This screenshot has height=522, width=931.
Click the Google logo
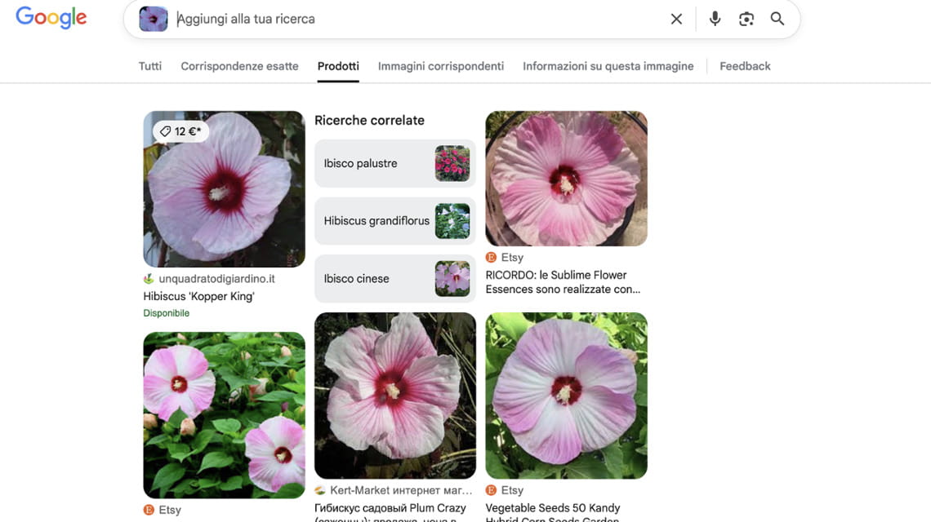pyautogui.click(x=51, y=17)
